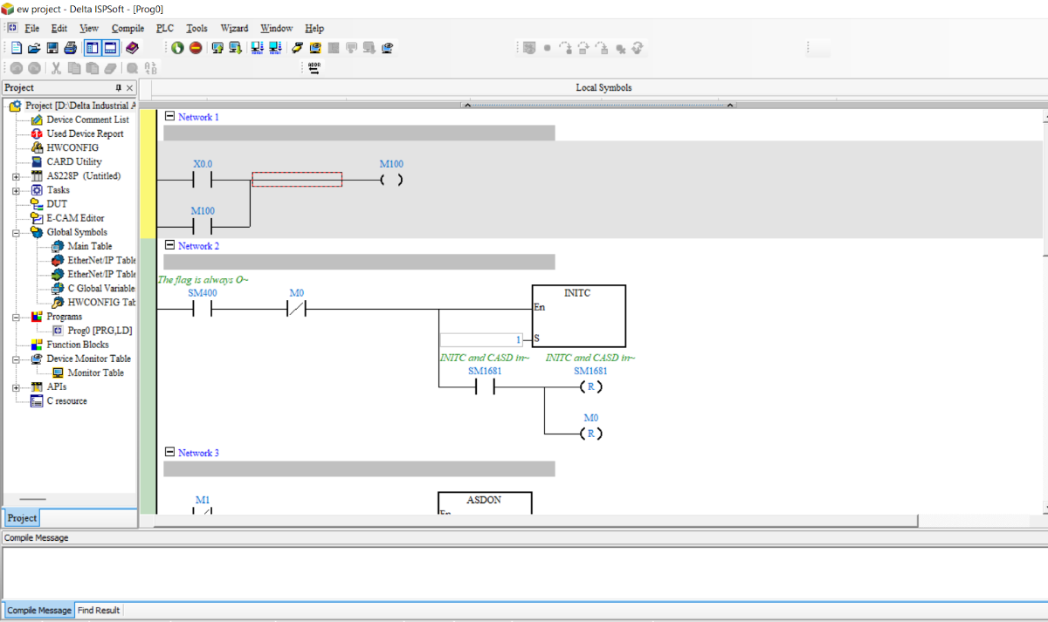1048x622 pixels.
Task: Click the ADDR toolbar icon
Action: [x=314, y=67]
